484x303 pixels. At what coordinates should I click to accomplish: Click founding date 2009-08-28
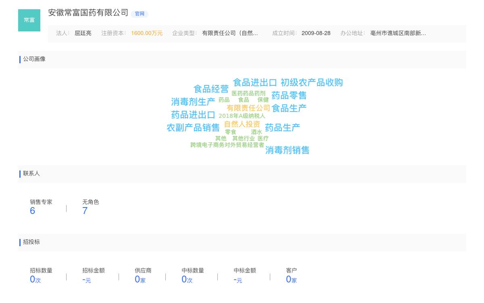316,33
